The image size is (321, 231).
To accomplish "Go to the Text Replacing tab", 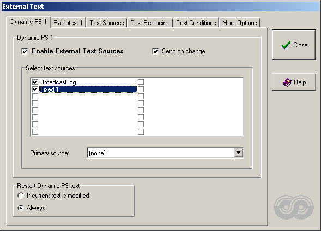I will click(x=150, y=23).
